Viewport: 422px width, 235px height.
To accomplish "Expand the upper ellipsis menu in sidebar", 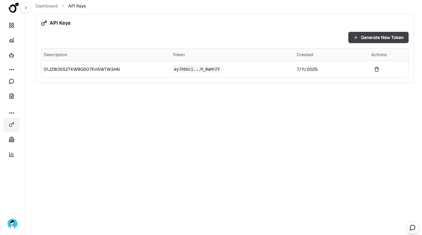I will 12,69.
